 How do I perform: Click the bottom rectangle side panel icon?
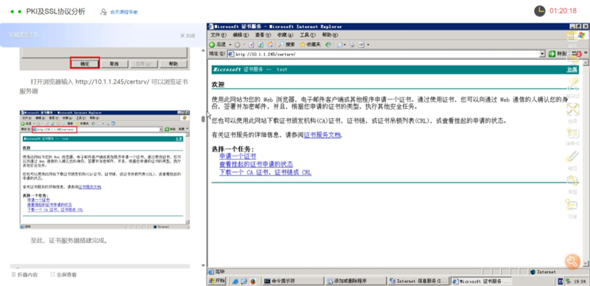[572, 205]
